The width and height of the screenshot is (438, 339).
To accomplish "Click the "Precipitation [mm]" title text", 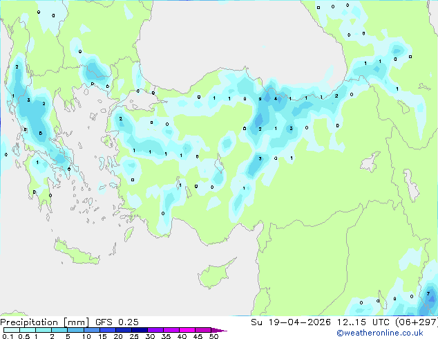I will [x=44, y=322].
